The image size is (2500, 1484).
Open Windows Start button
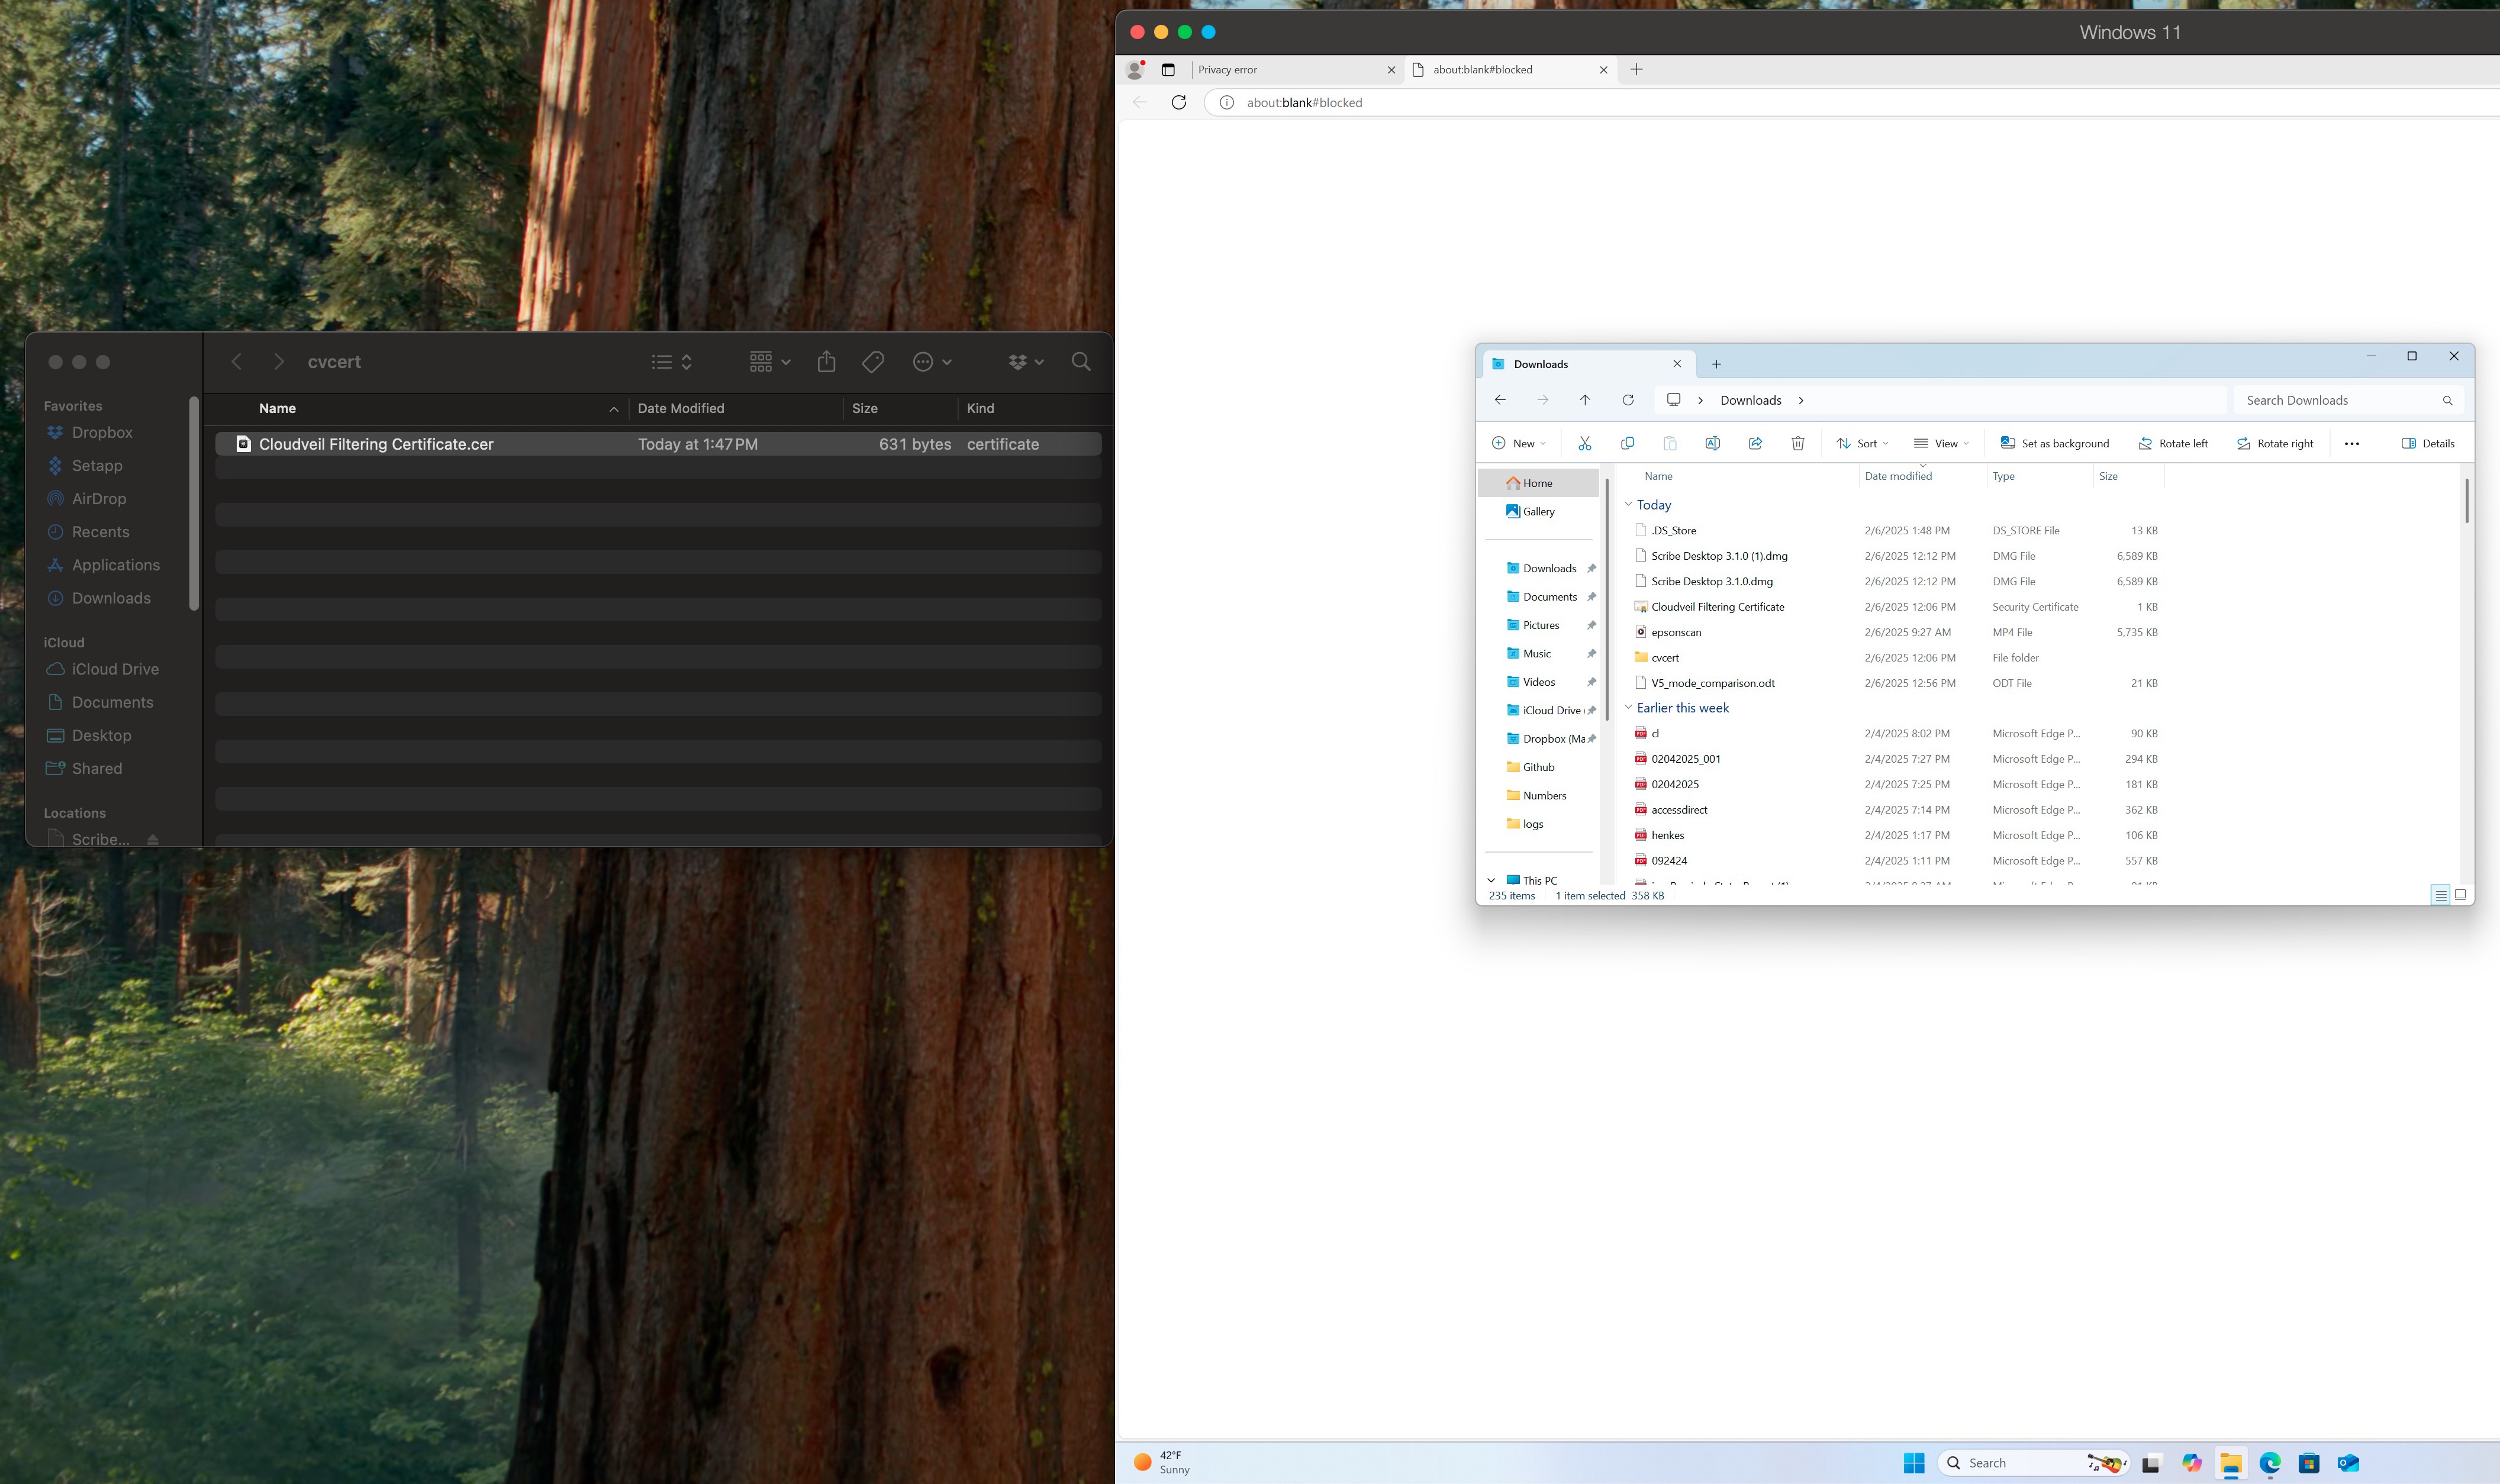pyautogui.click(x=1914, y=1463)
